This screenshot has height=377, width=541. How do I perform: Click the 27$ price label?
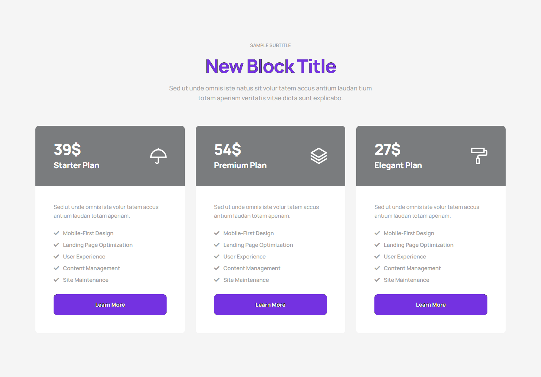(388, 149)
